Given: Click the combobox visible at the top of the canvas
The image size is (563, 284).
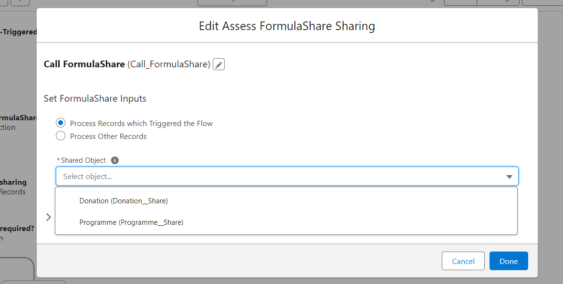Looking at the screenshot, I should click(x=232, y=2).
